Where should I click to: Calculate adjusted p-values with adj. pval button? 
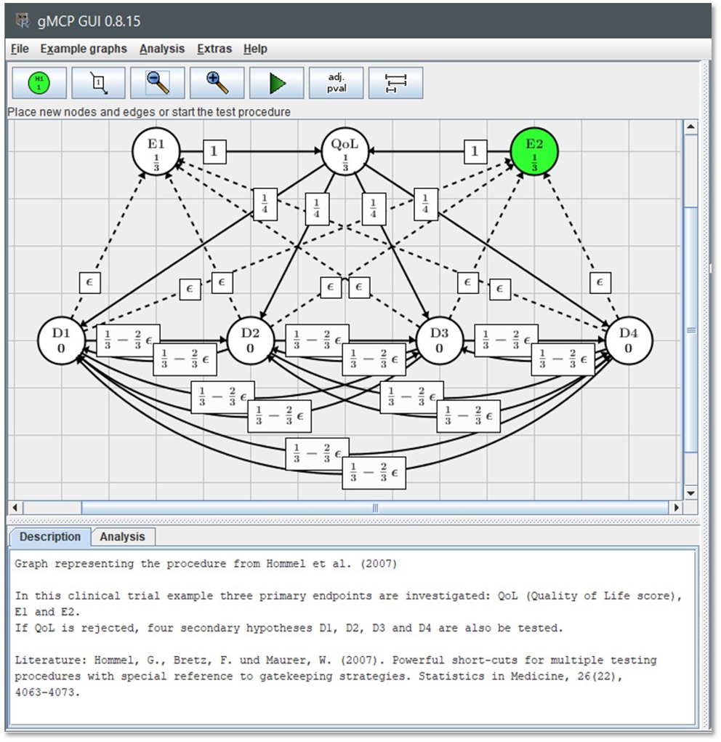pyautogui.click(x=336, y=83)
